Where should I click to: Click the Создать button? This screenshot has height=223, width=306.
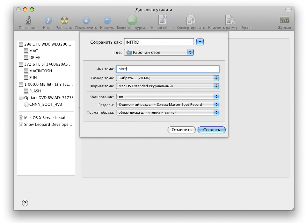click(211, 130)
